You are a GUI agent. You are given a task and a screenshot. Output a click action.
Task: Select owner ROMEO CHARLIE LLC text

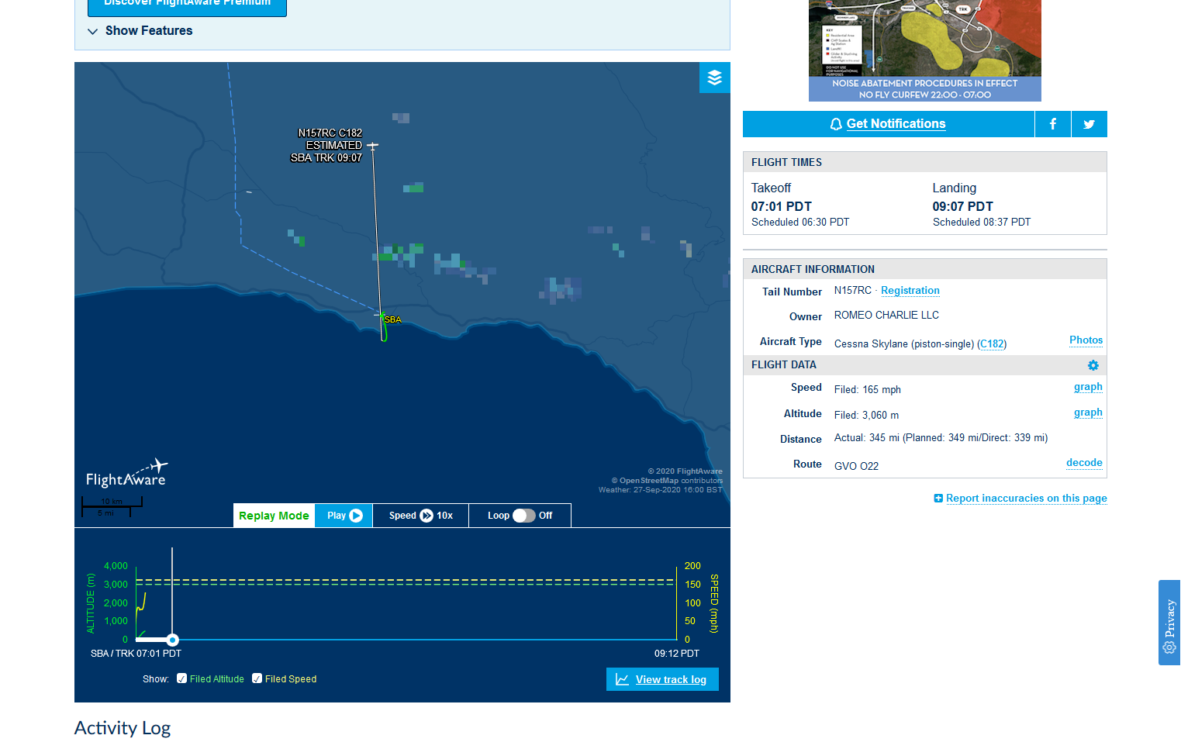coord(886,316)
